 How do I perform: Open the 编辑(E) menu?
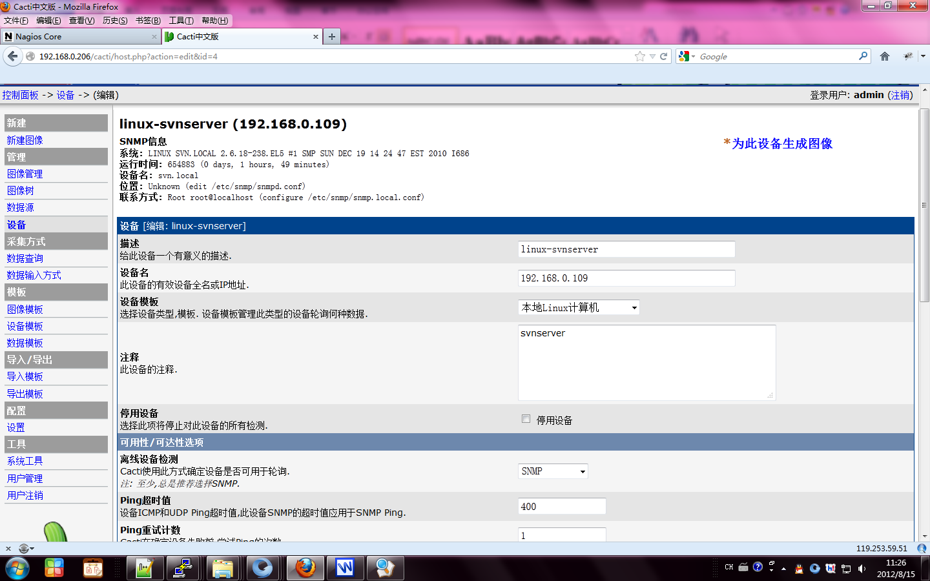coord(48,21)
